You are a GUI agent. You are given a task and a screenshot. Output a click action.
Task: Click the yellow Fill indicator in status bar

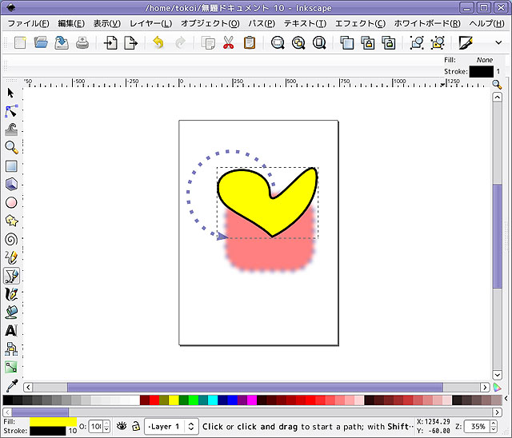click(53, 421)
